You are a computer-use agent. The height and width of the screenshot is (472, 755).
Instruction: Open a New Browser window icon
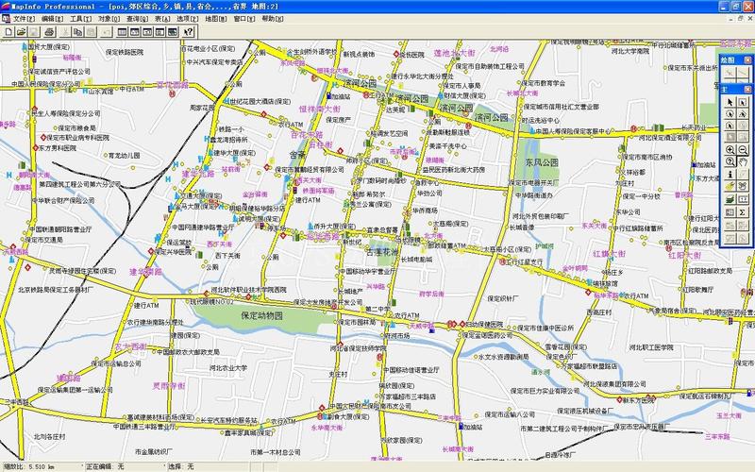123,32
